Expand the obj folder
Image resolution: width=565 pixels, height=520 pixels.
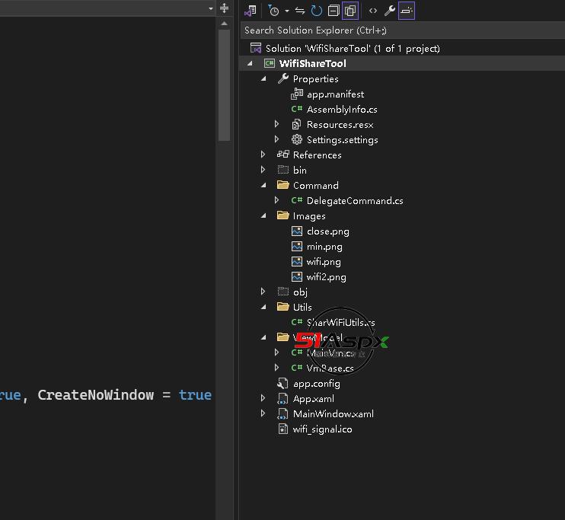263,291
